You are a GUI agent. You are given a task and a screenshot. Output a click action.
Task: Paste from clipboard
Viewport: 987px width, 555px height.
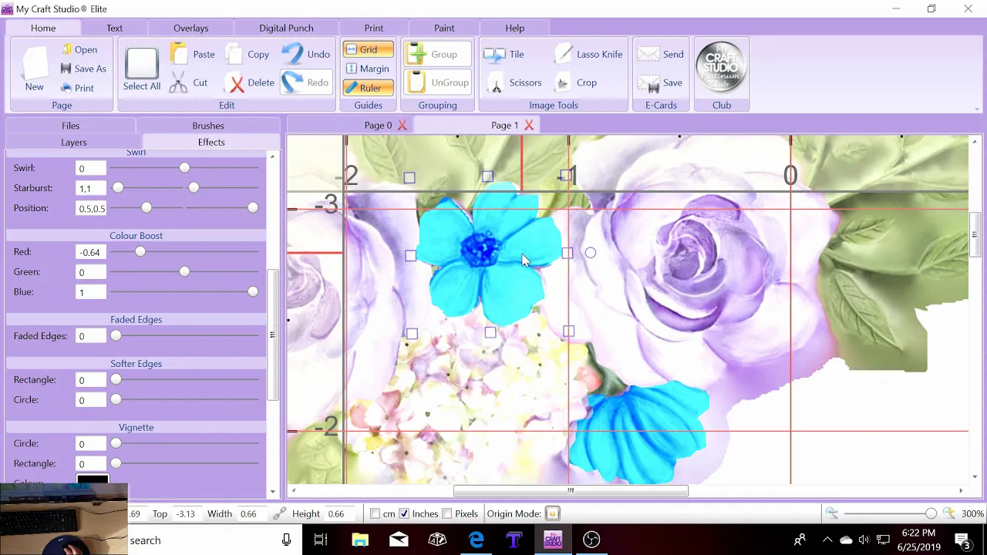click(193, 54)
